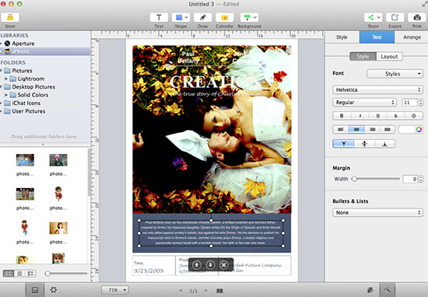Image resolution: width=428 pixels, height=297 pixels.
Task: Print the document with Print icon
Action: click(x=417, y=17)
